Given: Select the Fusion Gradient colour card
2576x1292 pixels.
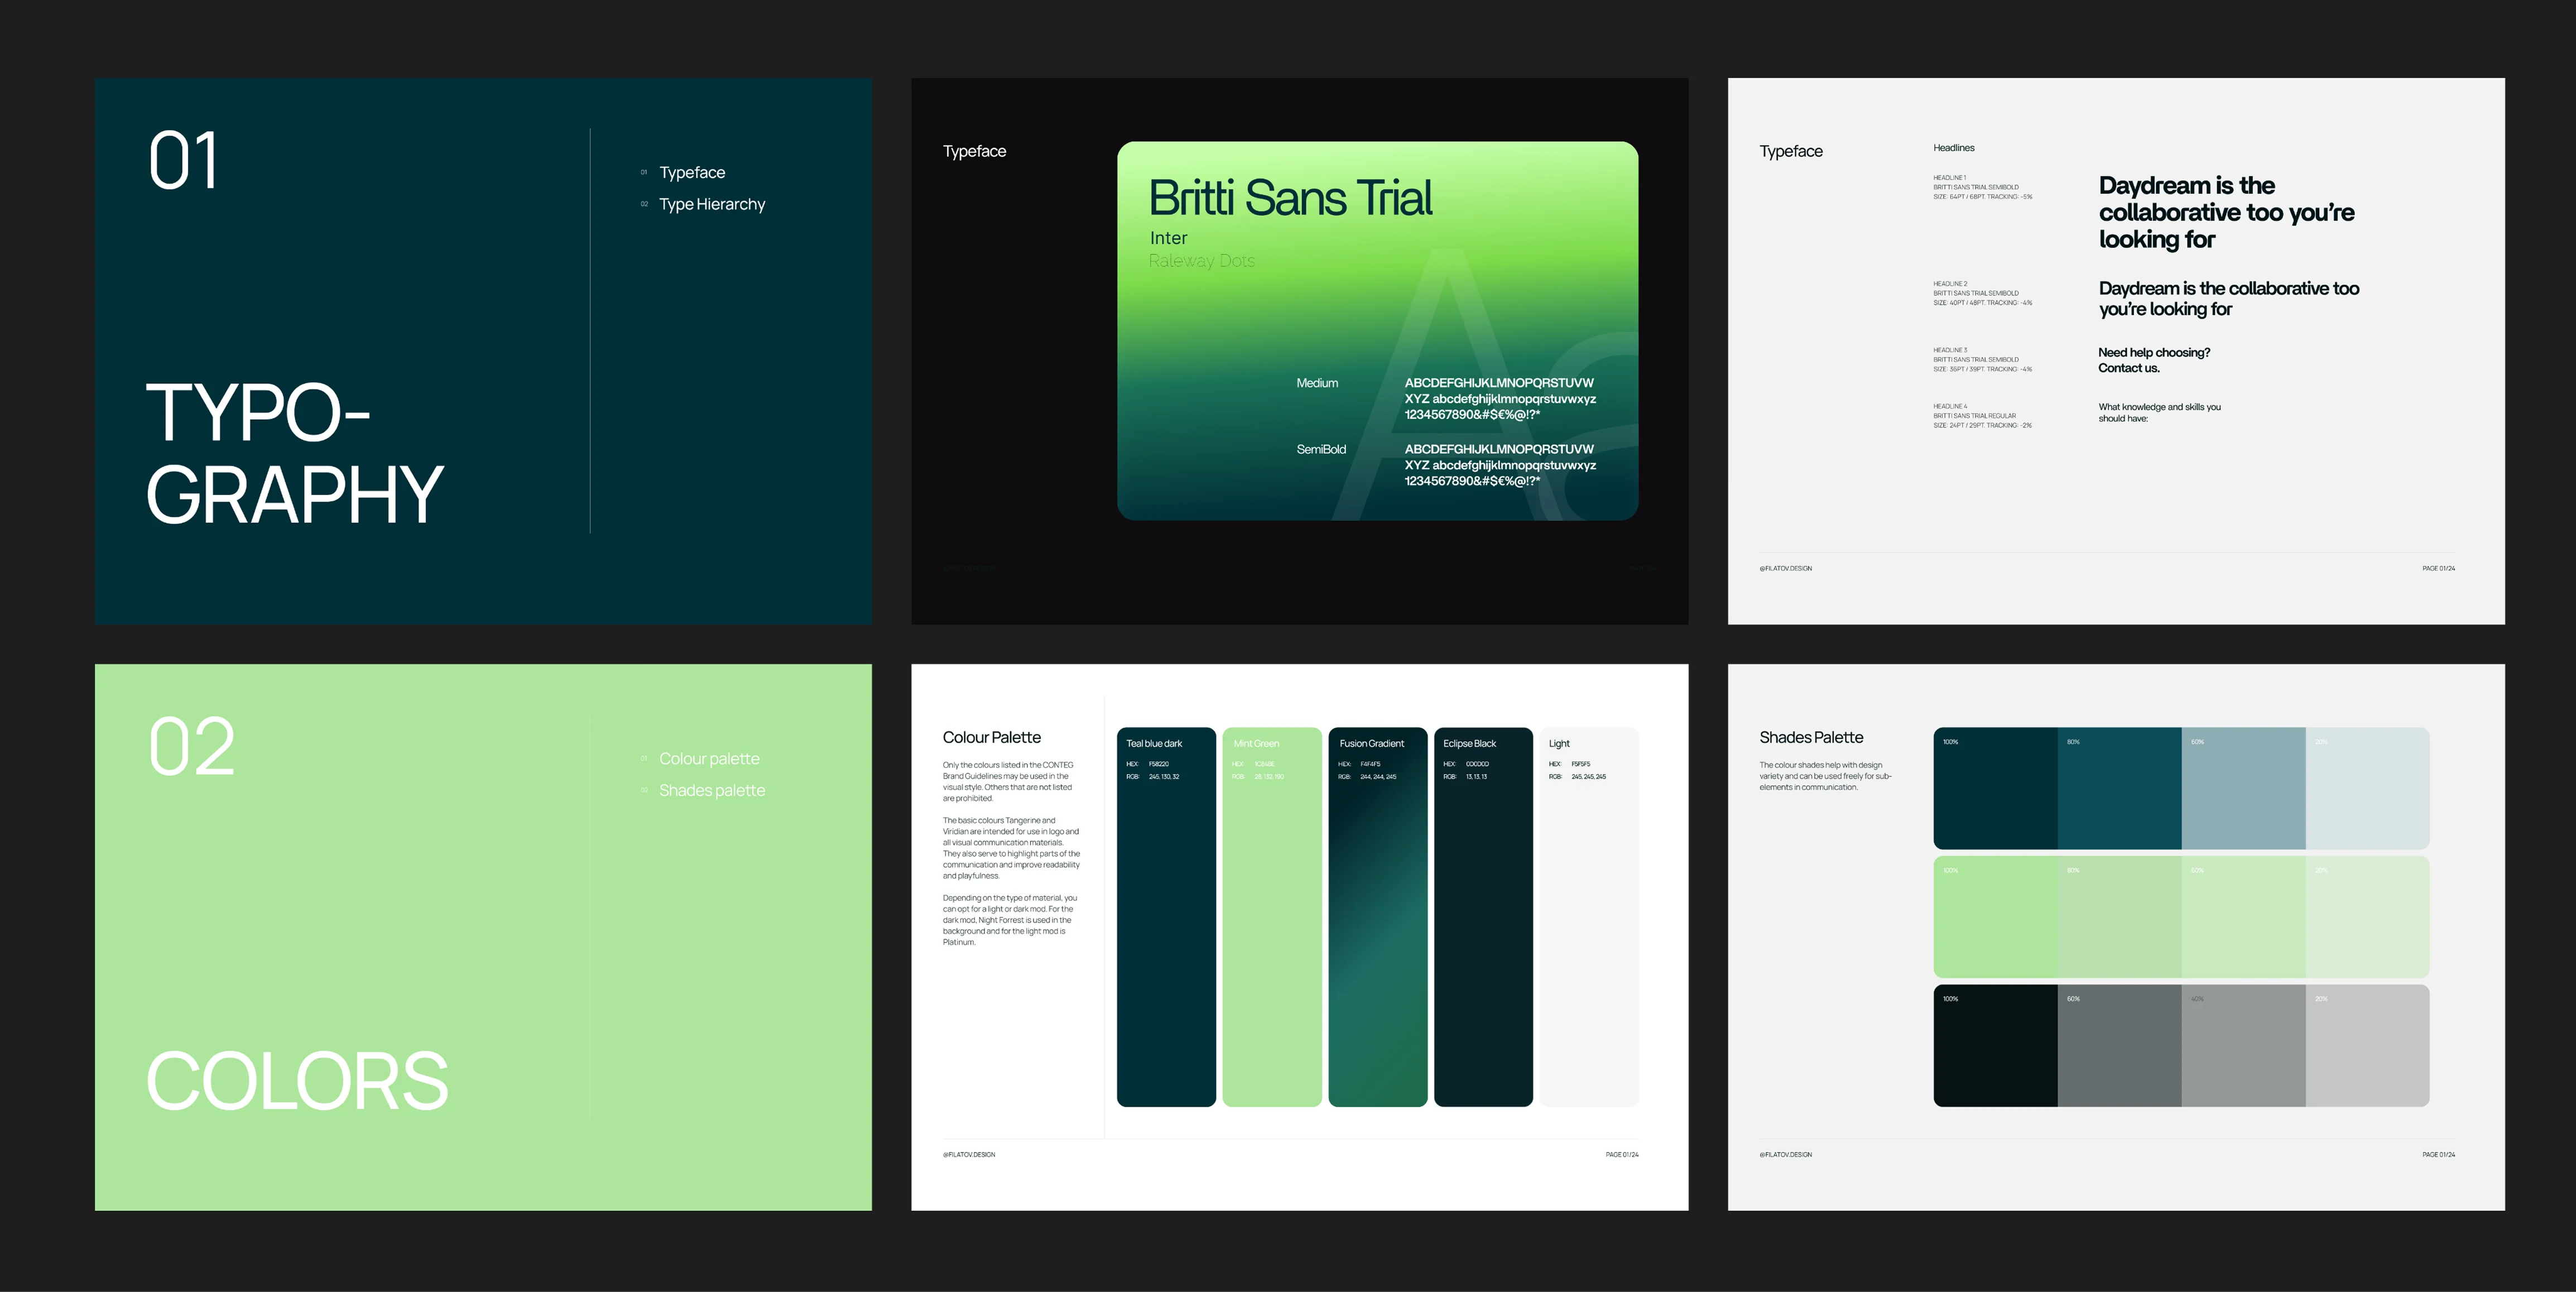Looking at the screenshot, I should 1378,916.
